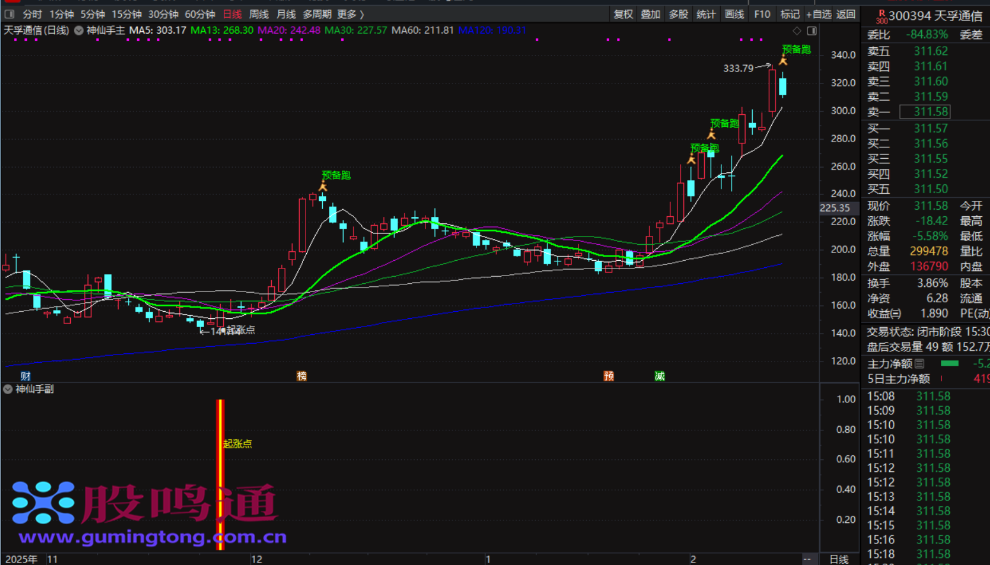The width and height of the screenshot is (990, 565).
Task: Click the 起涨点 red-yellow signal bar
Action: [221, 474]
